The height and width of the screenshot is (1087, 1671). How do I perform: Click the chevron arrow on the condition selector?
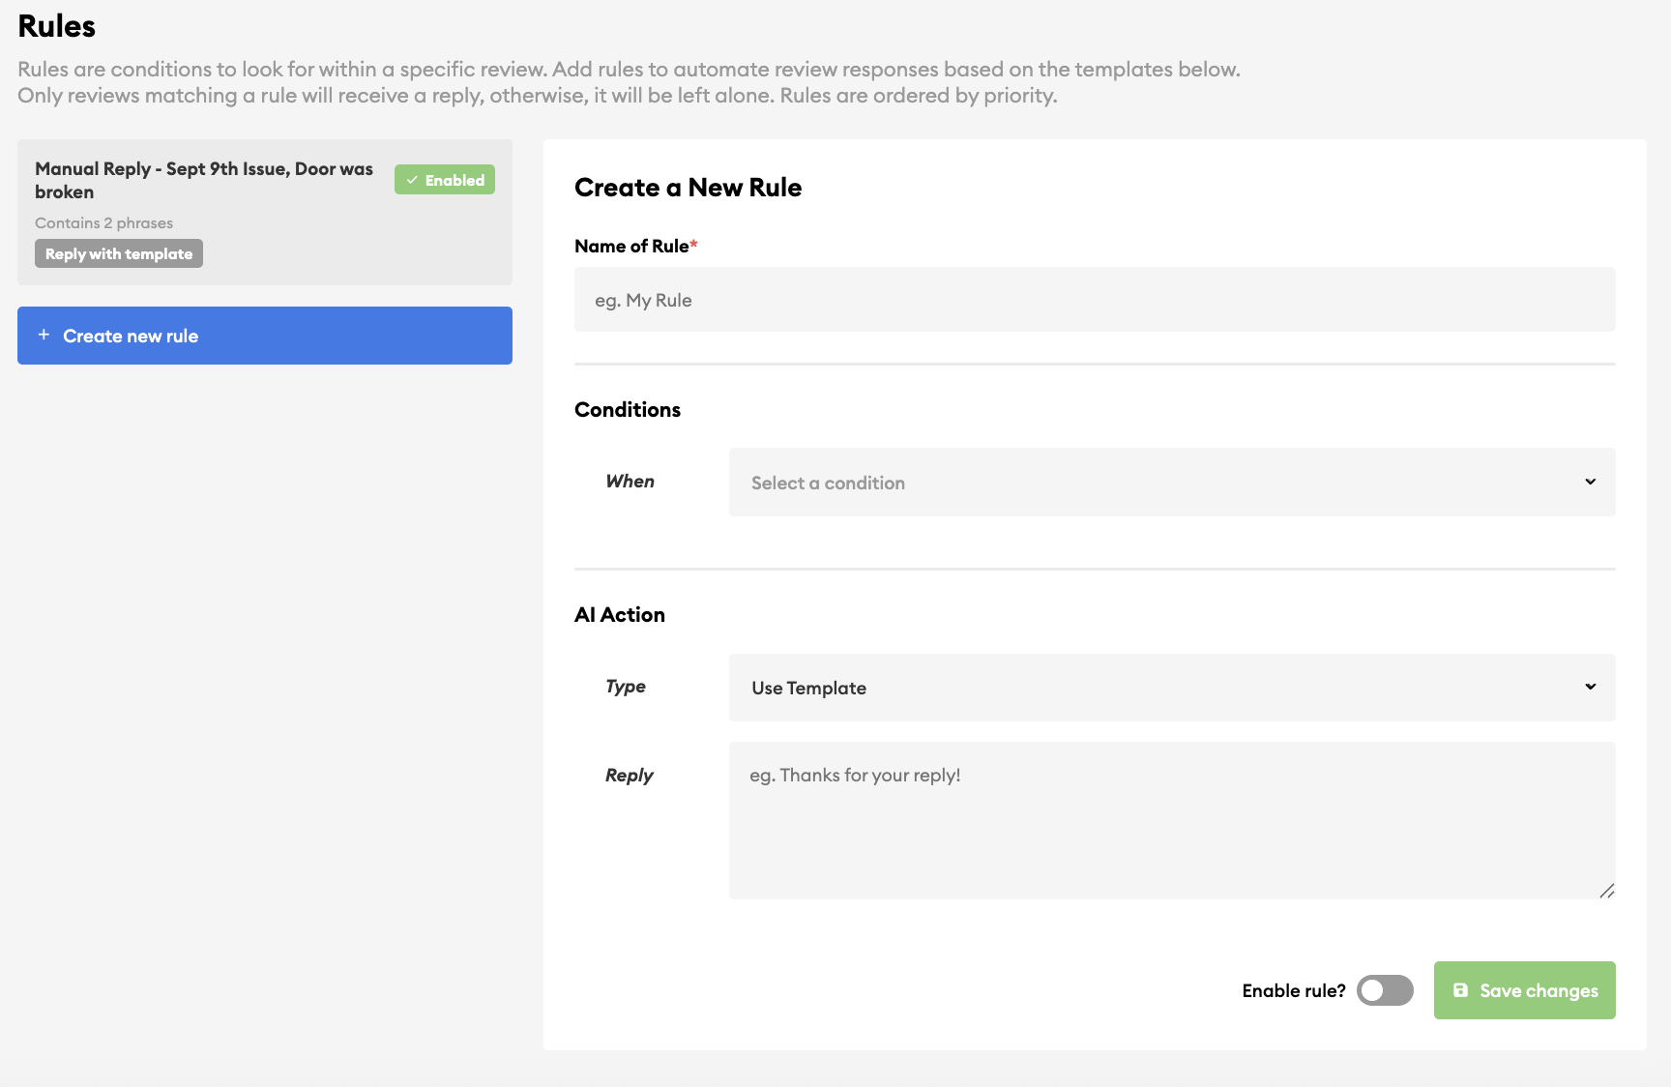[1590, 481]
